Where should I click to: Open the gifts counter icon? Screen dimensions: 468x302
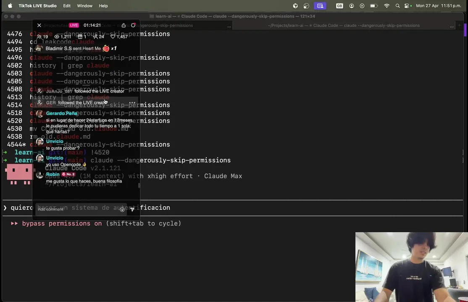coord(80,36)
